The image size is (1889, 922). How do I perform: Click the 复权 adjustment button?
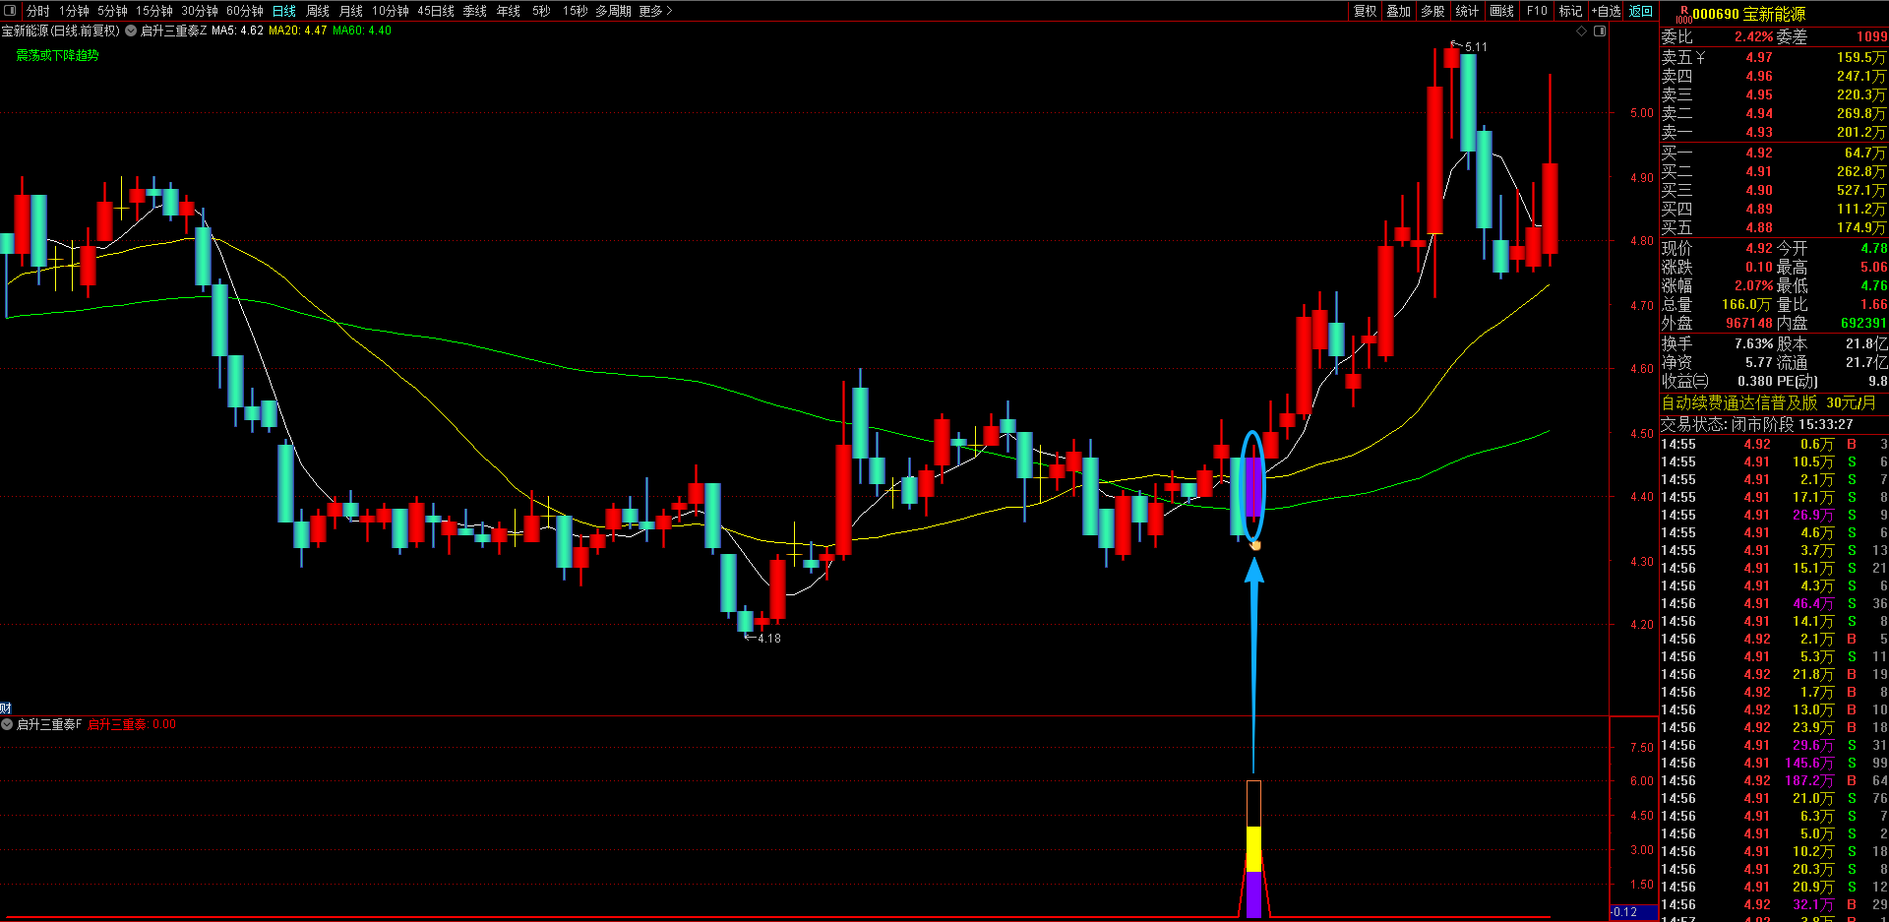(1366, 11)
